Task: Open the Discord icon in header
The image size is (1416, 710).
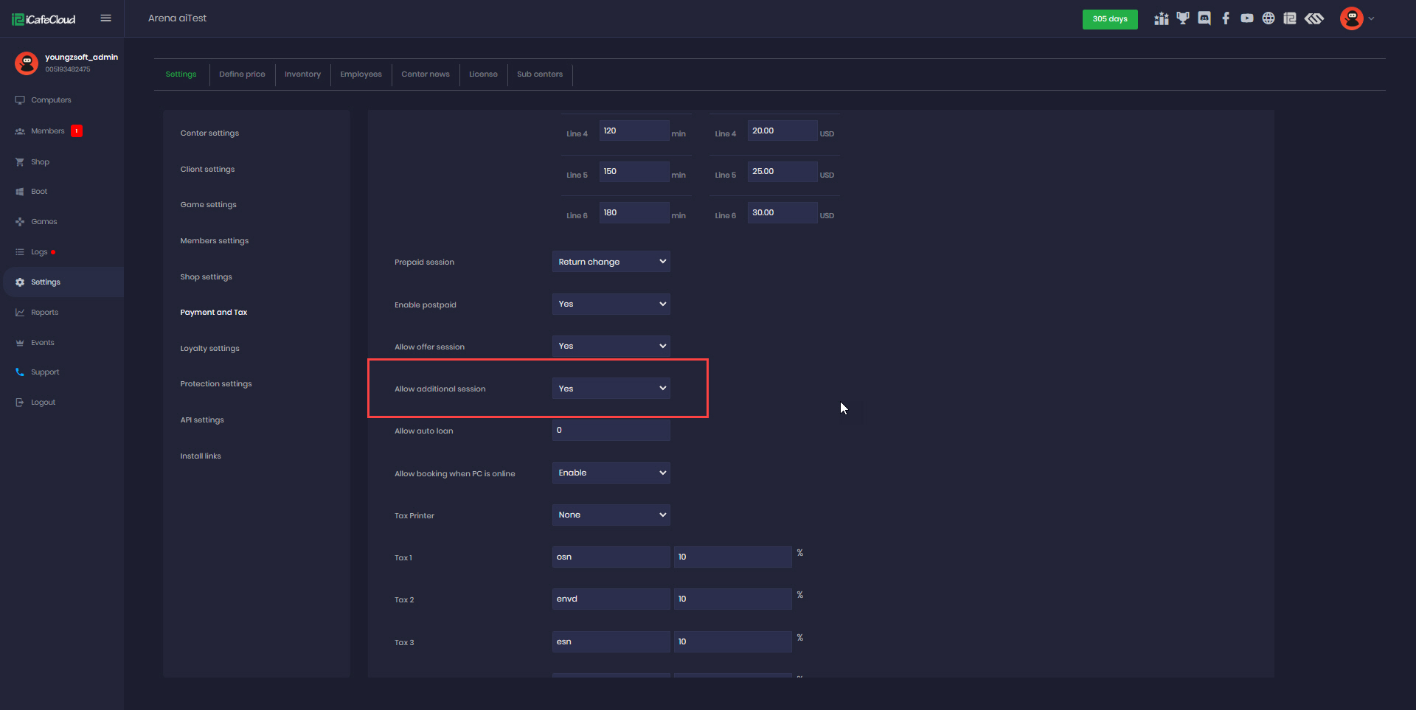Action: tap(1204, 18)
